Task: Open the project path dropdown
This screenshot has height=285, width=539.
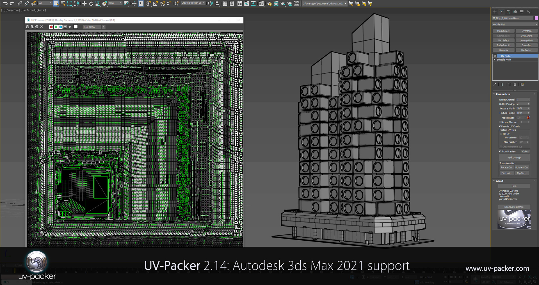Action: click(x=325, y=3)
